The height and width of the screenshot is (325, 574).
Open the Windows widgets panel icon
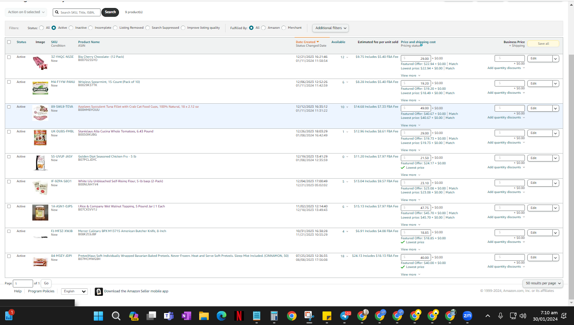pos(9,316)
